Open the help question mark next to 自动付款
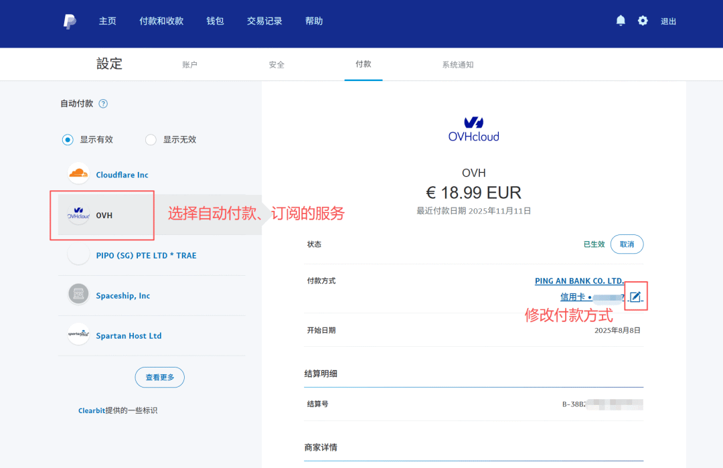This screenshot has width=723, height=468. click(x=102, y=103)
